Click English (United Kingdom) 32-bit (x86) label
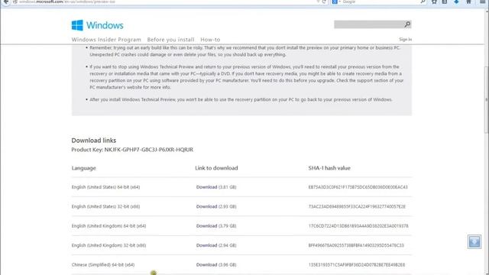489x275 pixels. 108,245
